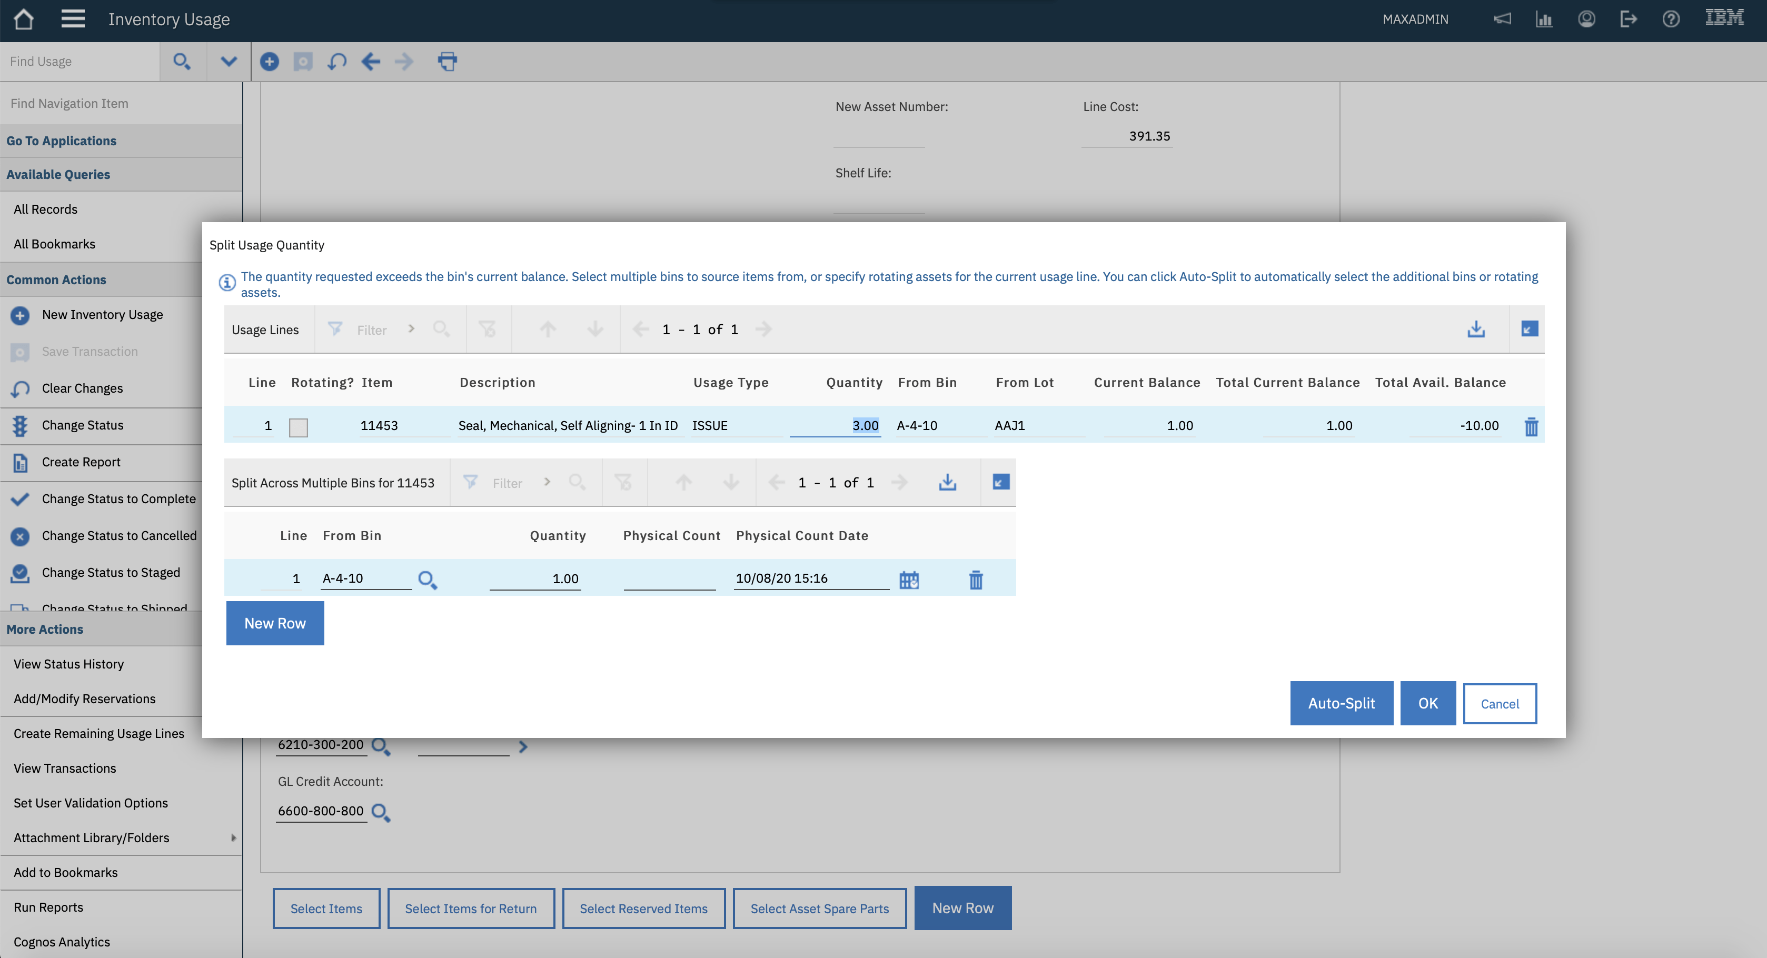Click the Cancel button in the dialog
This screenshot has width=1767, height=958.
pyautogui.click(x=1499, y=704)
